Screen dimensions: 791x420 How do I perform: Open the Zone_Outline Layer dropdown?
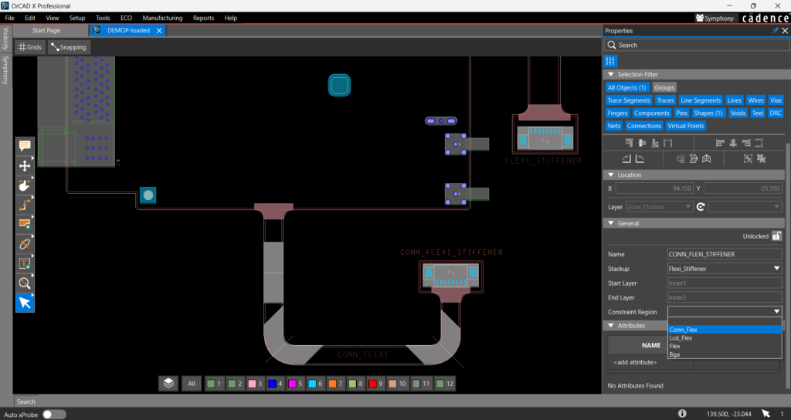(x=659, y=207)
